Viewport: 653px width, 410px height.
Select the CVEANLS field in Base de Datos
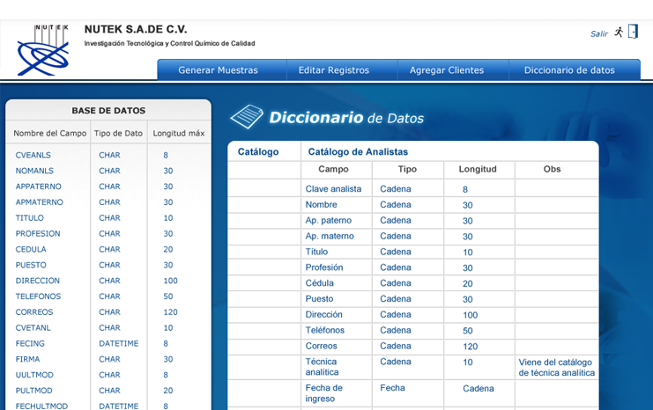(33, 155)
